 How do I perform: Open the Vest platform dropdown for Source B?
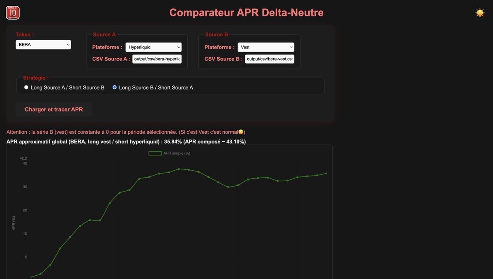click(x=266, y=47)
